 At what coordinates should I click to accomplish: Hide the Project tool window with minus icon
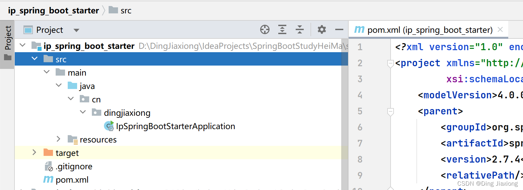pyautogui.click(x=339, y=30)
